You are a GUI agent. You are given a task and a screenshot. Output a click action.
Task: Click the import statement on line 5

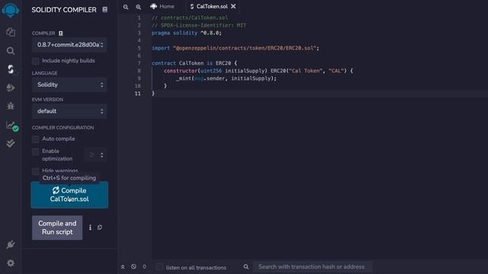[236, 48]
